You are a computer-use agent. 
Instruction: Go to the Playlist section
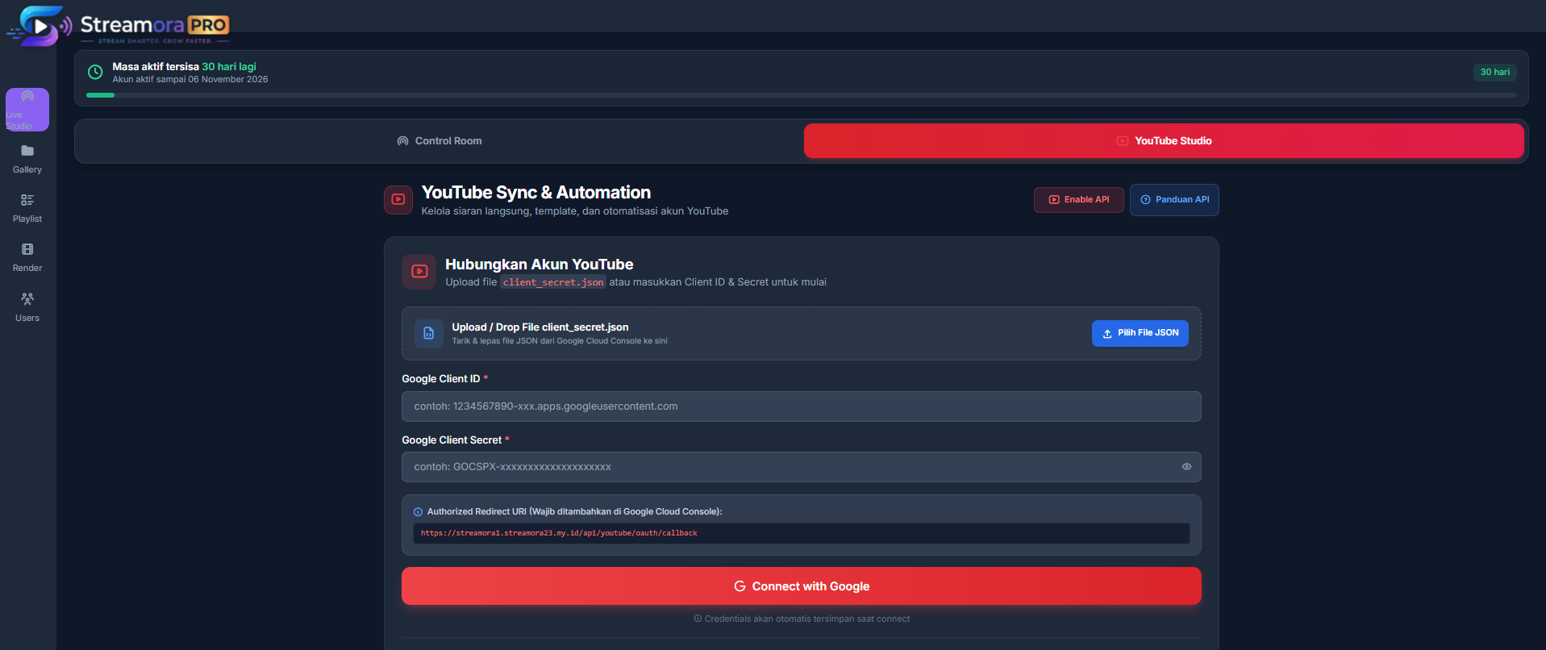(x=27, y=208)
